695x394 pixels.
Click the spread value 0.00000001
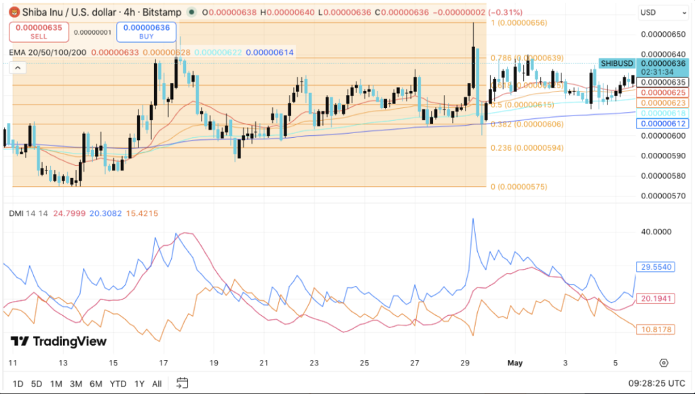pyautogui.click(x=92, y=33)
